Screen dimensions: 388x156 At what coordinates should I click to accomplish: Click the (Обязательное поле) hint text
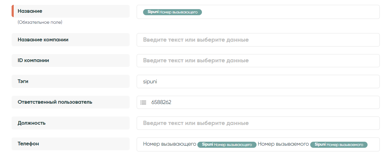(40, 22)
